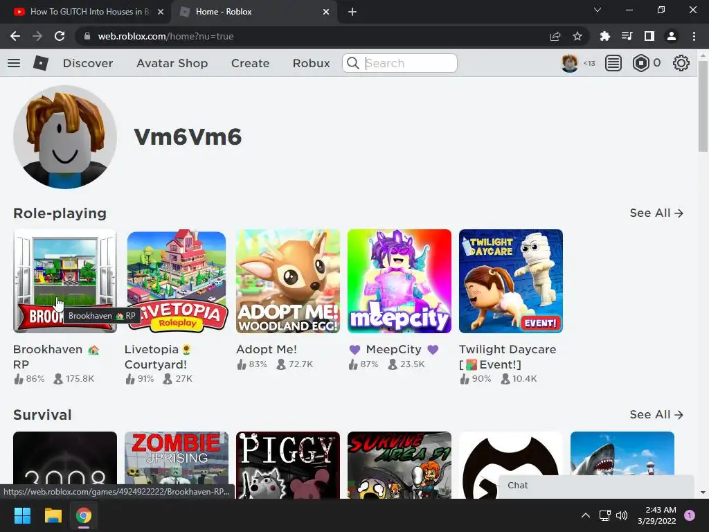Open the Piggy game thumbnail

click(288, 465)
